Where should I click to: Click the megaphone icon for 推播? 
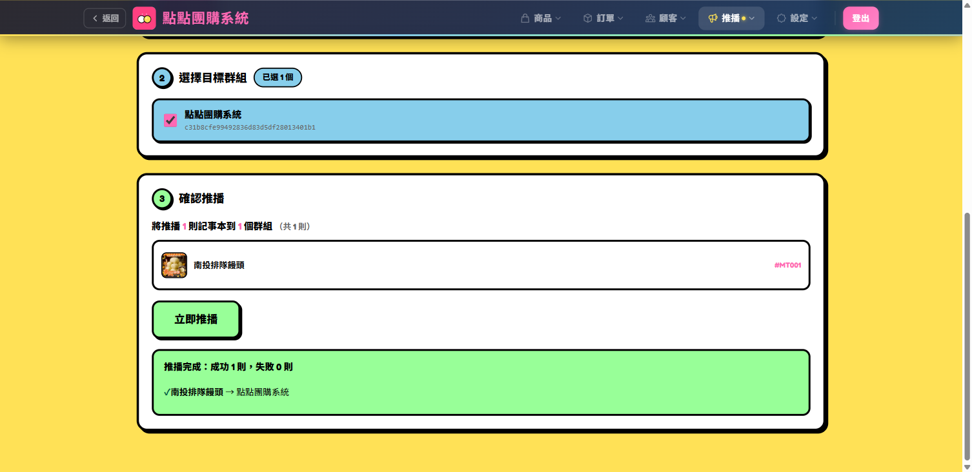pyautogui.click(x=713, y=19)
